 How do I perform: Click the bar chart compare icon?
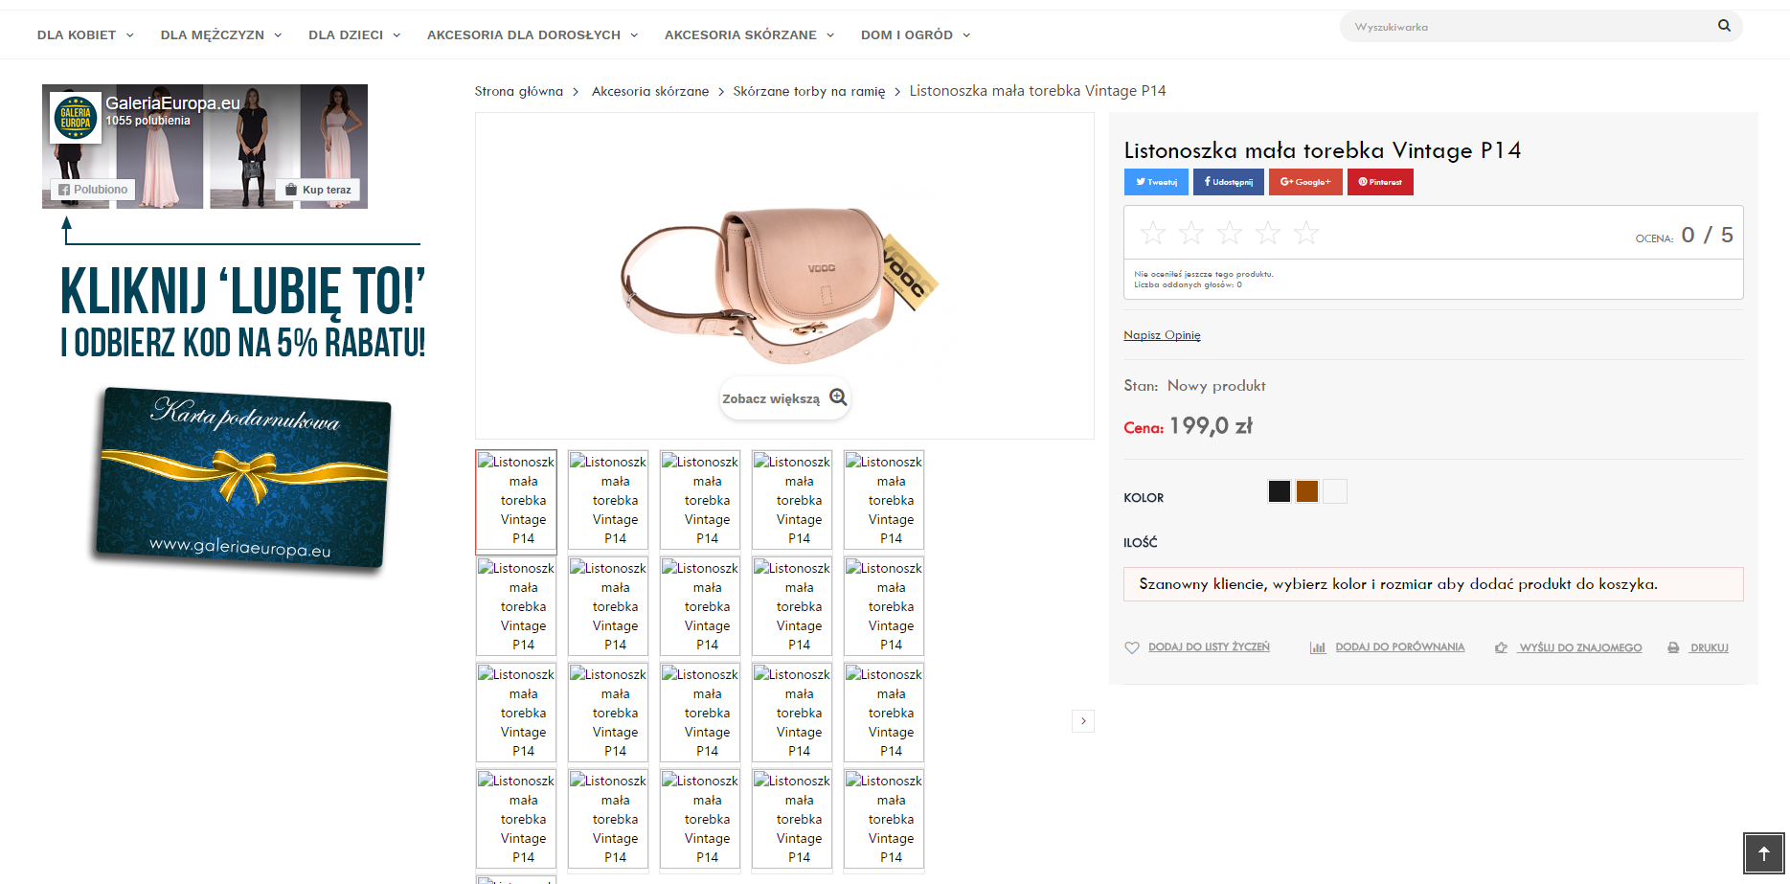pyautogui.click(x=1318, y=647)
